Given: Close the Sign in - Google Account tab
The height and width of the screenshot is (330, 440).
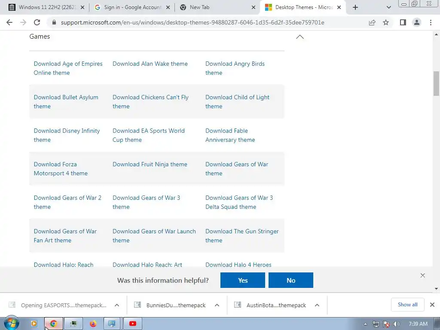Looking at the screenshot, I should click(168, 8).
